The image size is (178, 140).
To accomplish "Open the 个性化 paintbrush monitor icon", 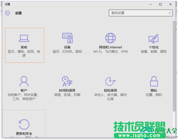I will click(x=154, y=39).
